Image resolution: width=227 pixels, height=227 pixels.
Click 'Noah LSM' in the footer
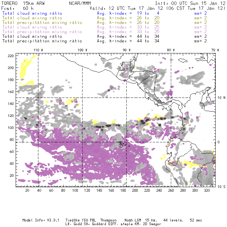(x=133, y=220)
